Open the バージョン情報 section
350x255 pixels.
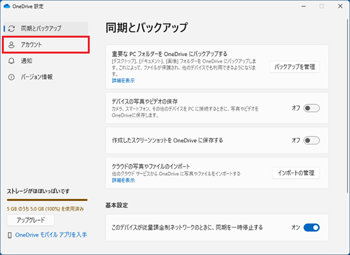pos(46,77)
